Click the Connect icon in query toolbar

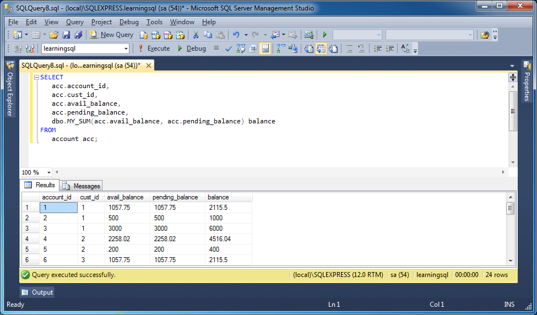tap(18, 48)
